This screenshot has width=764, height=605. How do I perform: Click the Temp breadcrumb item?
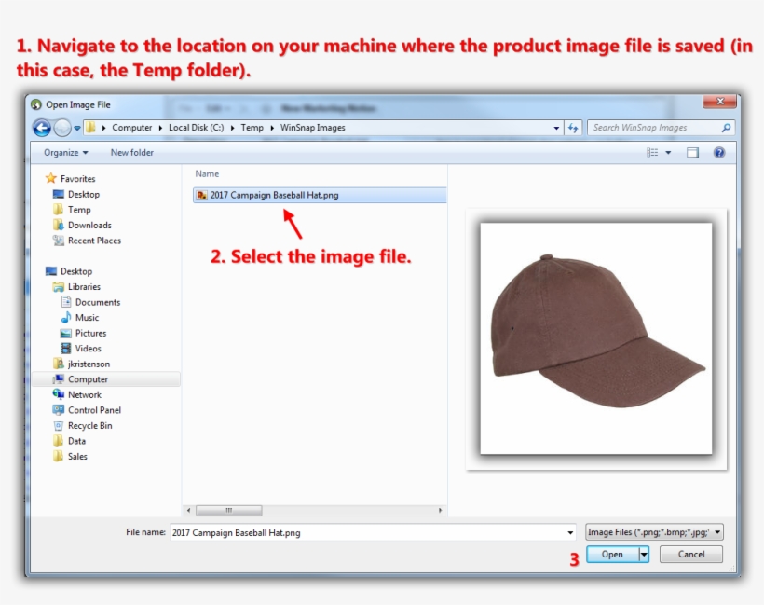tap(252, 127)
